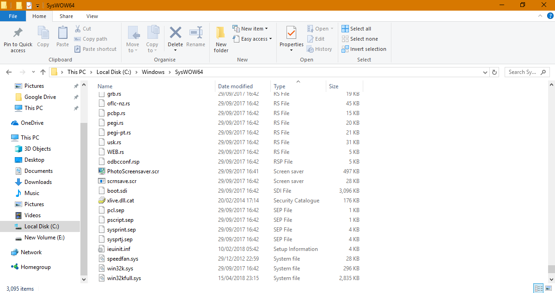Screen dimensions: 555x293
Task: Open Google Drive in Quick access
Action: pos(40,97)
